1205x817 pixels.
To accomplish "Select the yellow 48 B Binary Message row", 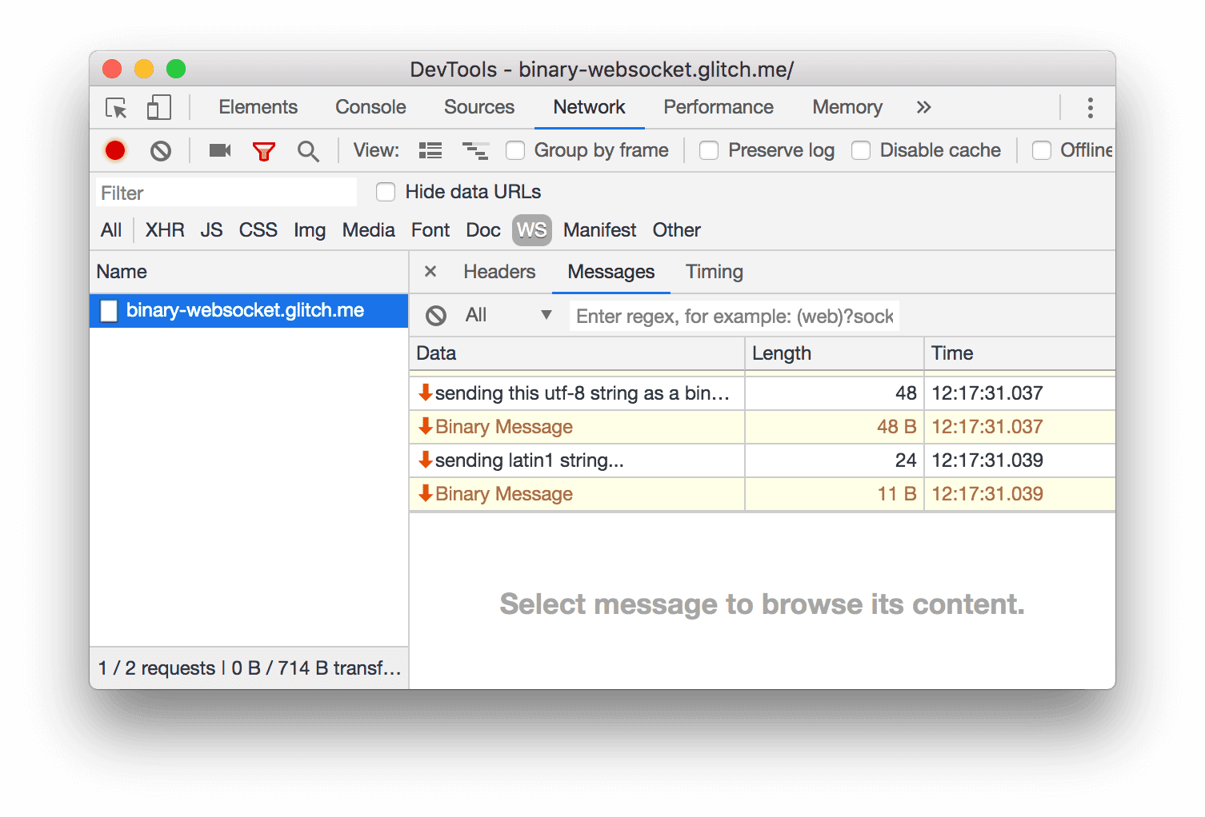I will [x=575, y=426].
